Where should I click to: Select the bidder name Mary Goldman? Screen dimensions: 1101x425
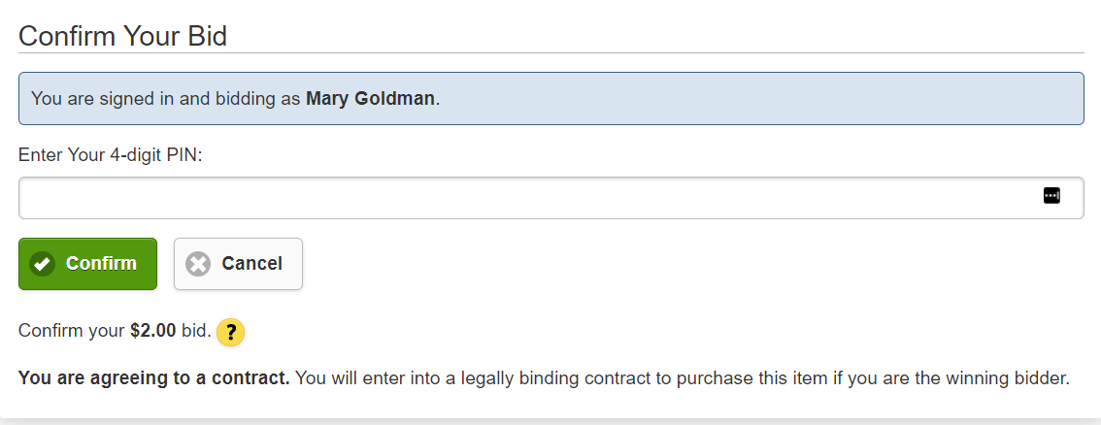point(370,98)
